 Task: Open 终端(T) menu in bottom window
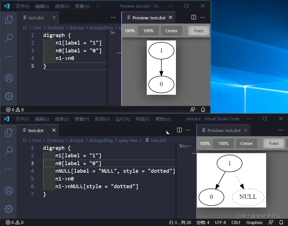coord(143,119)
